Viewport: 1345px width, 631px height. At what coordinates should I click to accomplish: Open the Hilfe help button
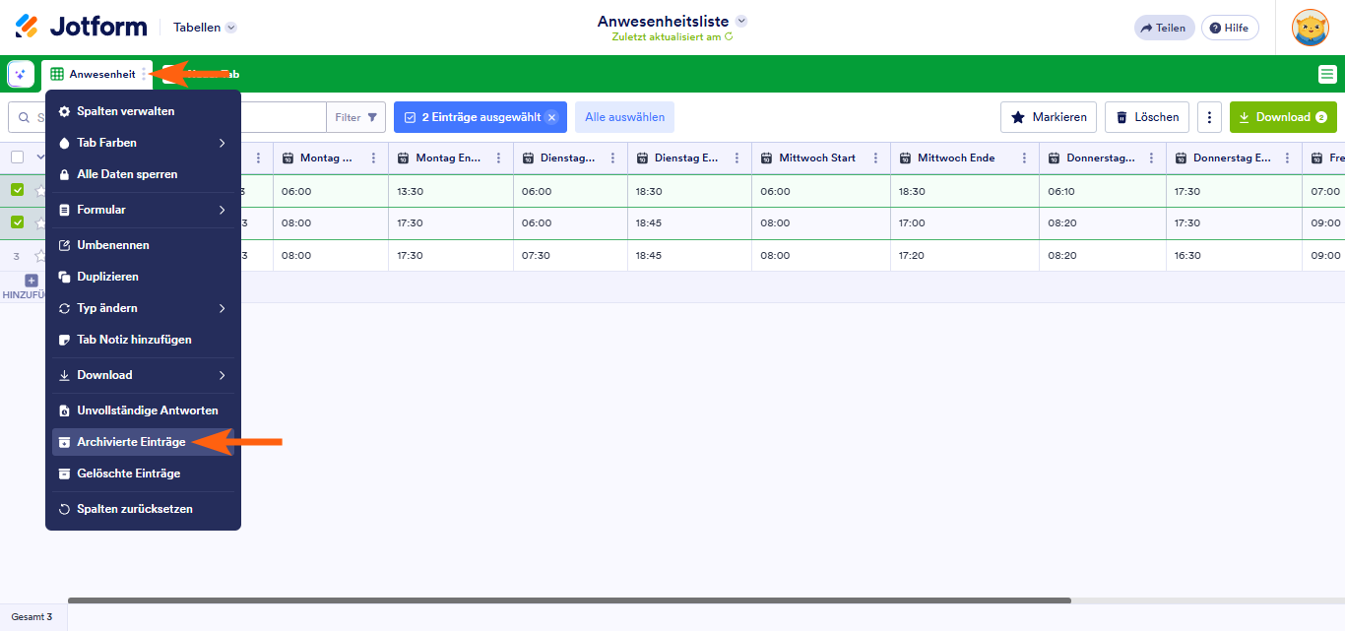1231,28
